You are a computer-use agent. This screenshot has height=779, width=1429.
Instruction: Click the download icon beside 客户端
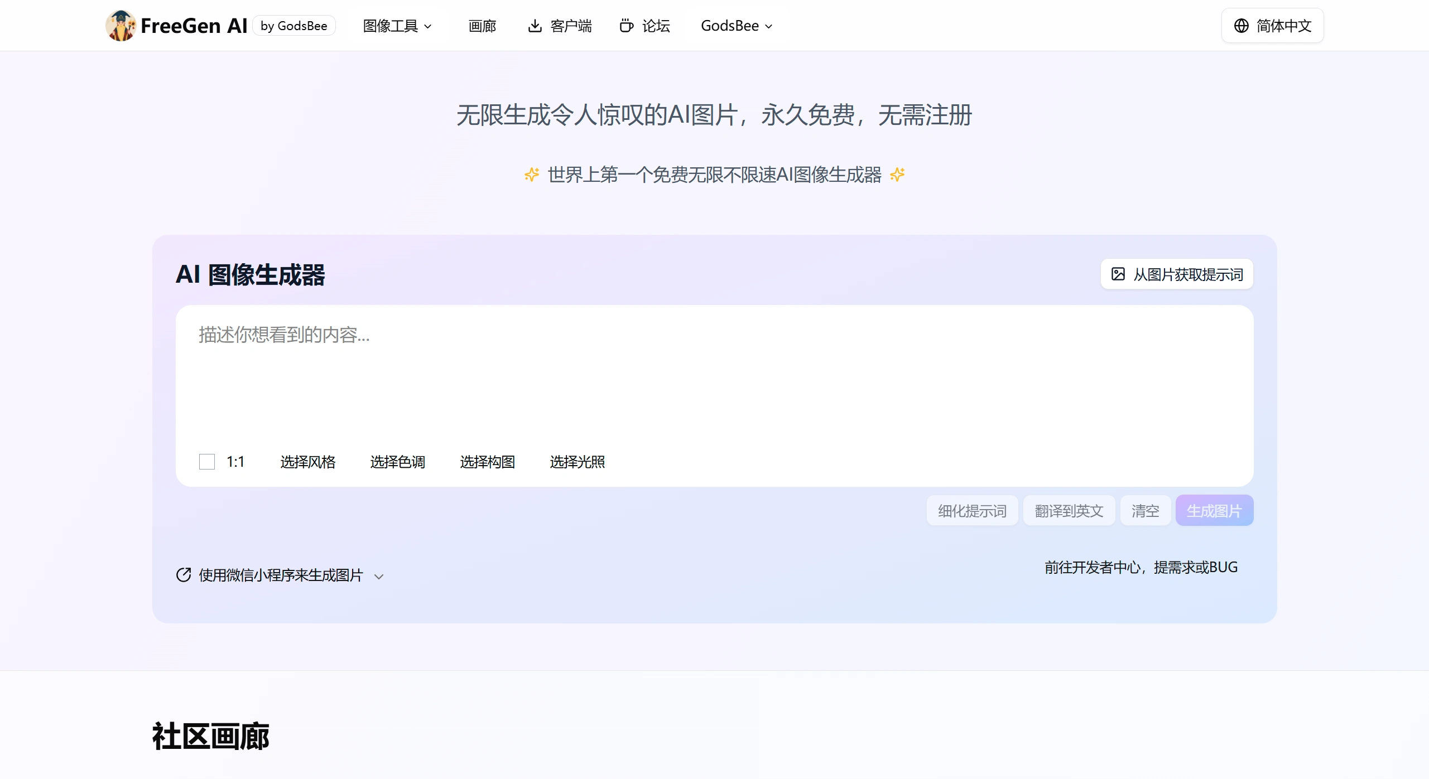[535, 26]
